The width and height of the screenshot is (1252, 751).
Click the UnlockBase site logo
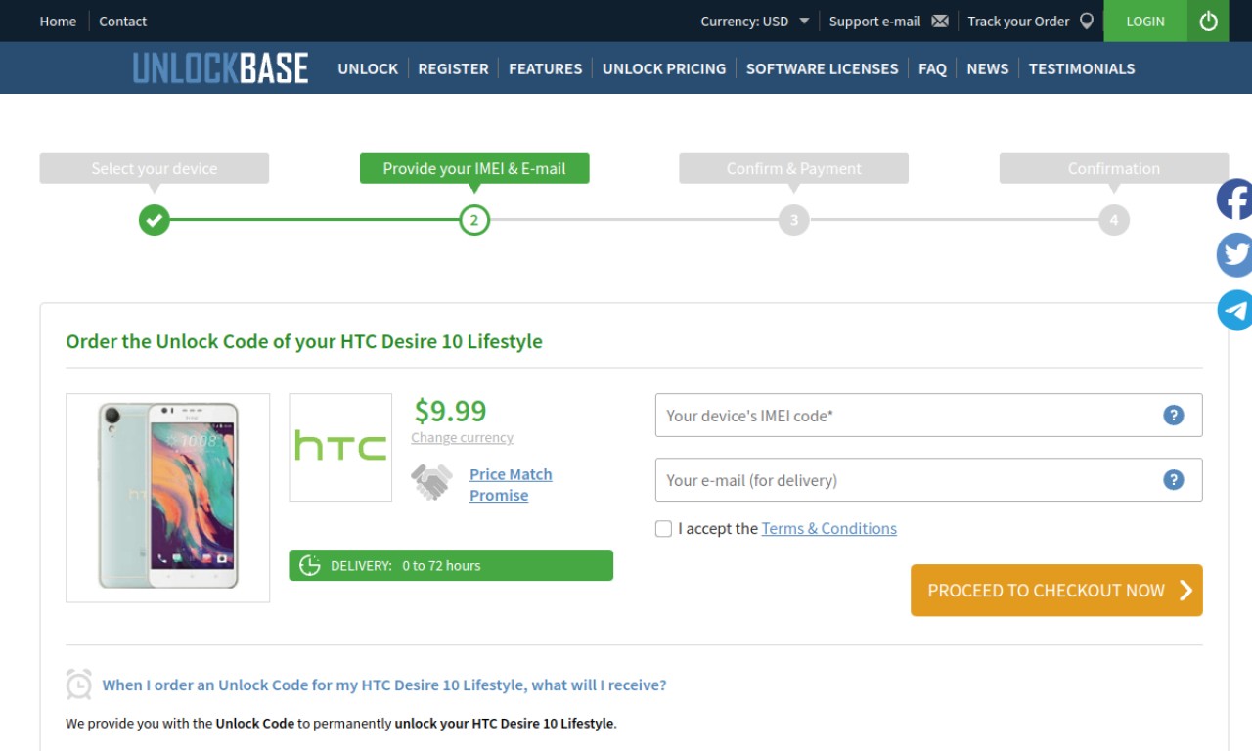click(x=220, y=68)
